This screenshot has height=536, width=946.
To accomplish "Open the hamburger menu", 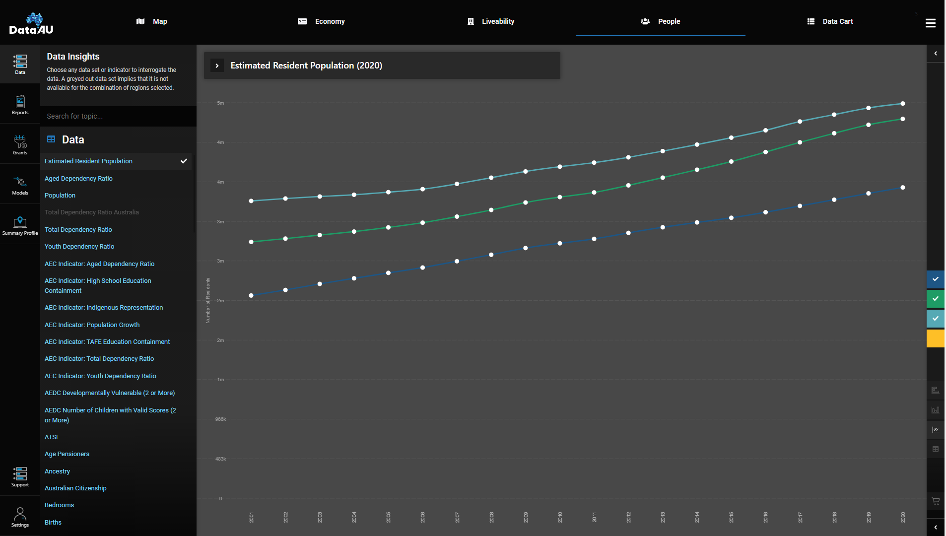I will (x=930, y=23).
